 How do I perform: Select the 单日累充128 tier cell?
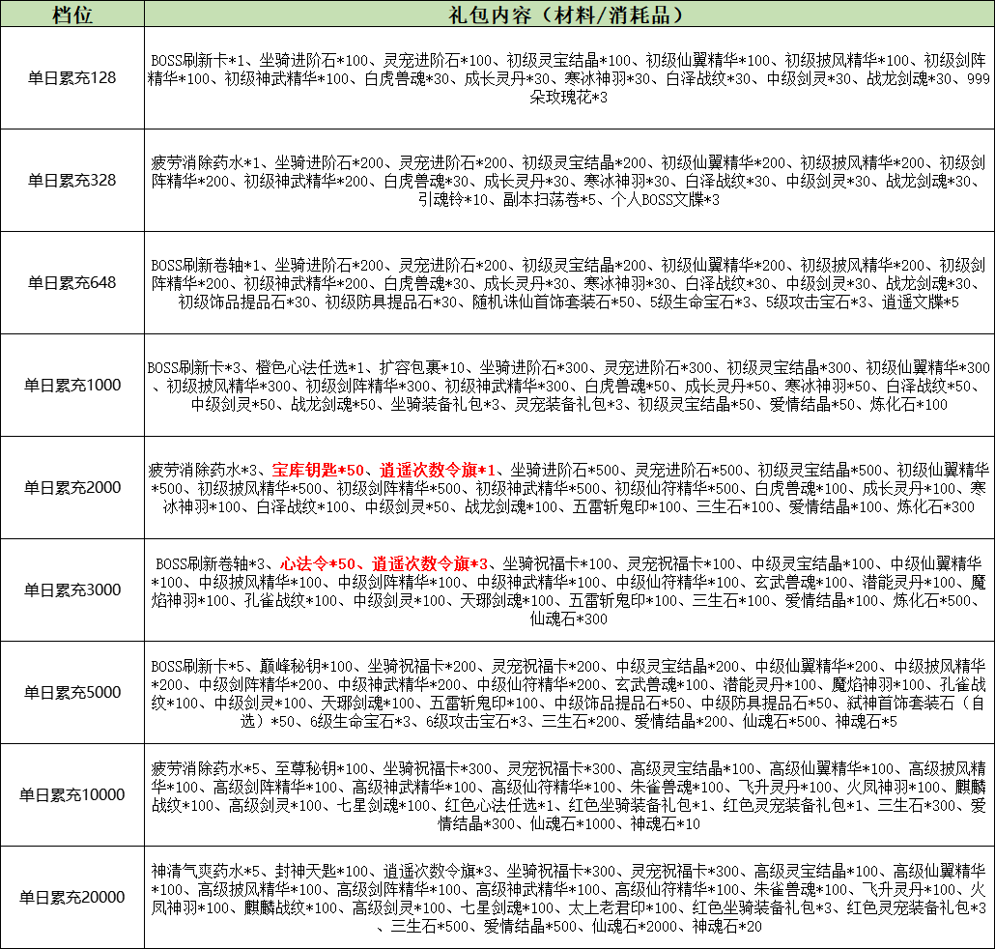[x=72, y=78]
